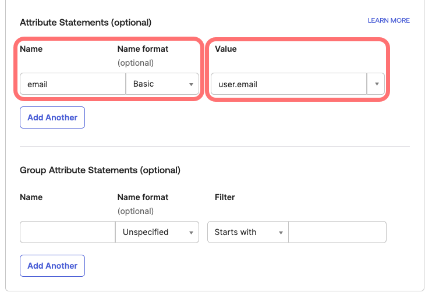Open the Basic name format dropdown
This screenshot has height=296, width=432.
point(157,84)
